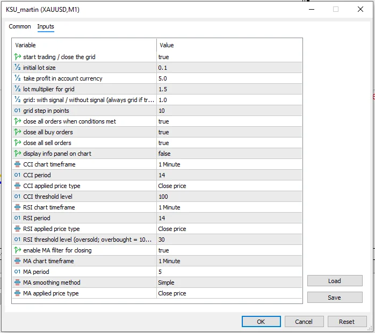Image resolution: width=375 pixels, height=333 pixels.
Task: Click the fraction icon beside 'lot multiplier for grid'
Action: click(17, 89)
